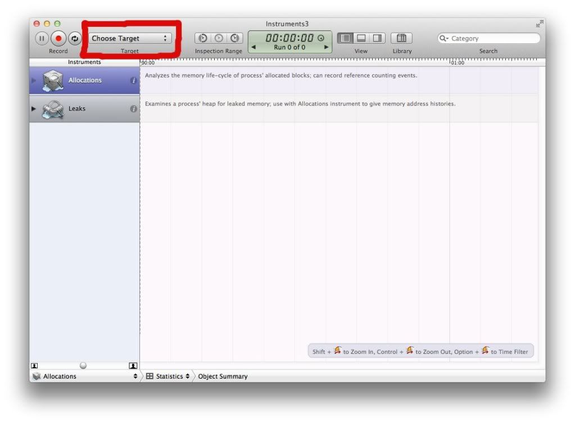Toggle the Instruments left pane view
The image size is (575, 423).
345,38
